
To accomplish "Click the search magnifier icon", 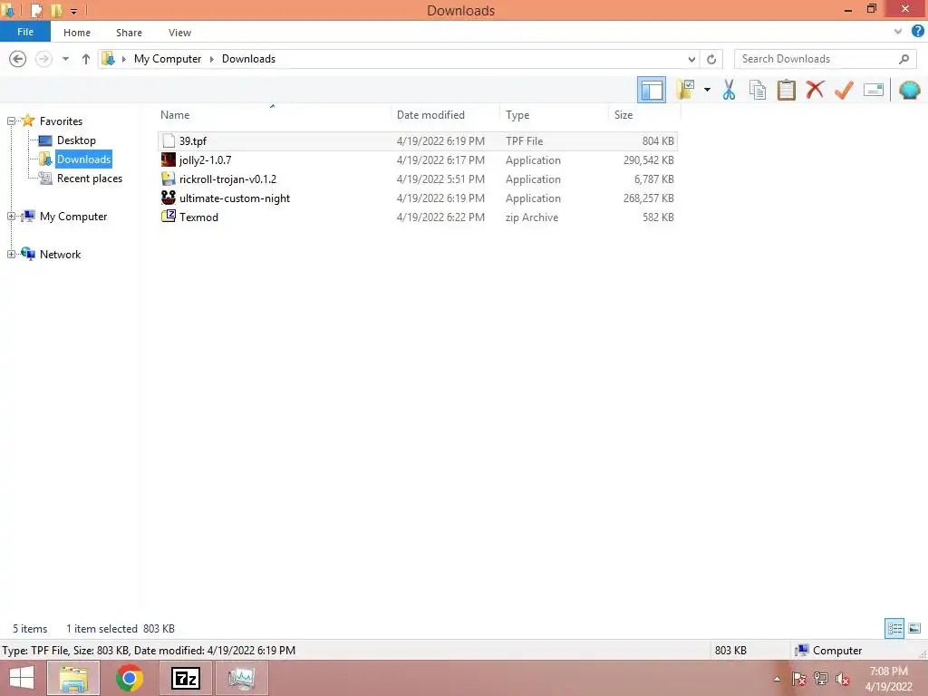I will point(904,59).
